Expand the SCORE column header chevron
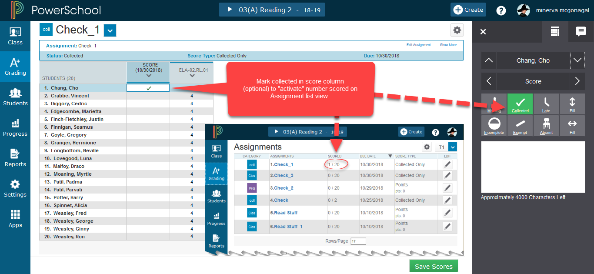The height and width of the screenshot is (274, 594). (149, 76)
